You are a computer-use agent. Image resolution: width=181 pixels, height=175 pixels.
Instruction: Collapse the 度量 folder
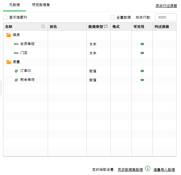click(x=9, y=62)
